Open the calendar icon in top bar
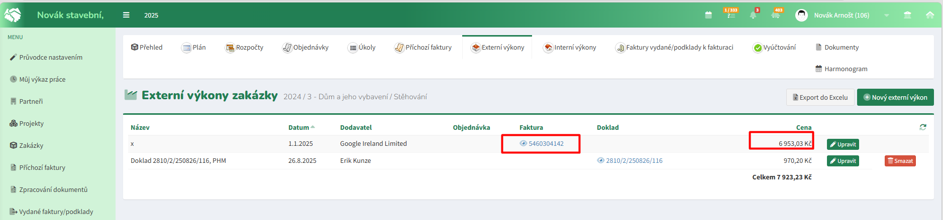This screenshot has width=943, height=220. [x=708, y=15]
